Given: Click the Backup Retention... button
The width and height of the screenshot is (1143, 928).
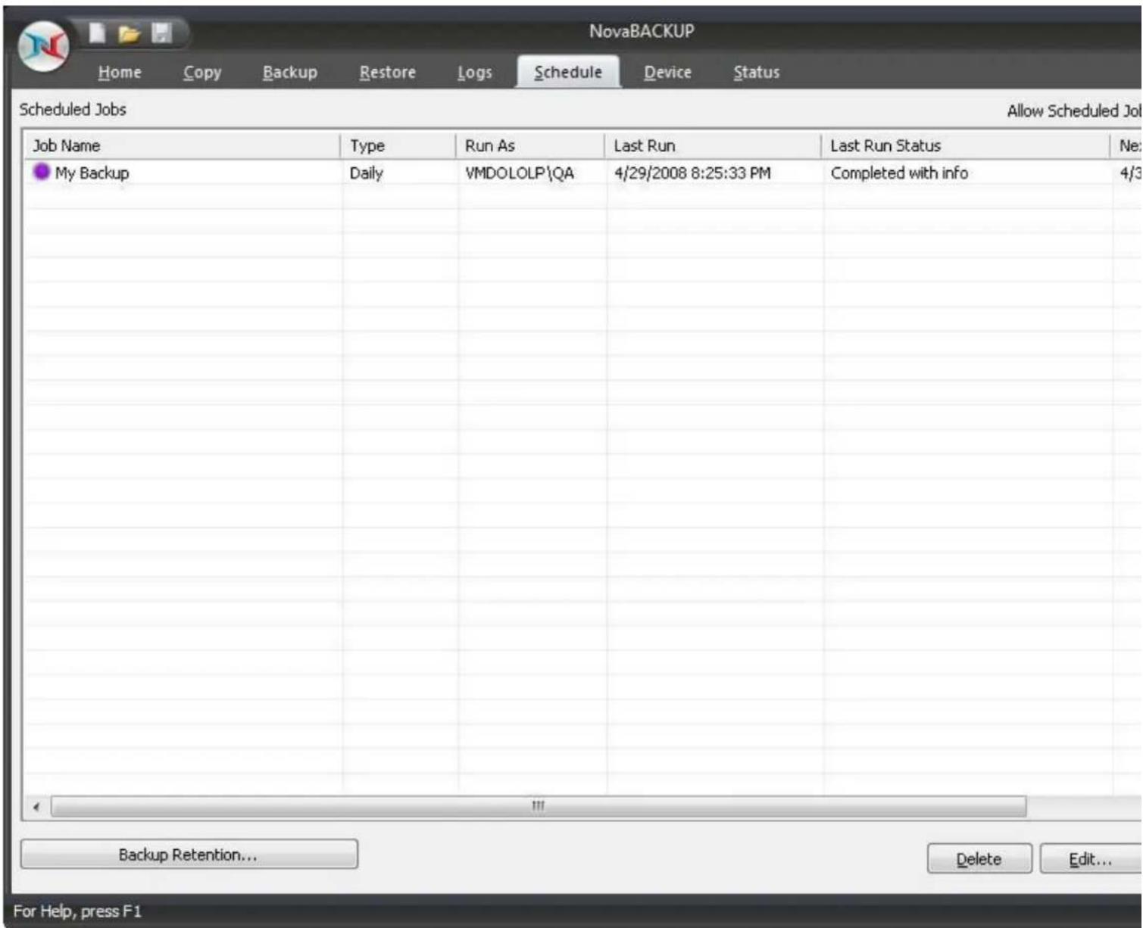Looking at the screenshot, I should point(189,854).
